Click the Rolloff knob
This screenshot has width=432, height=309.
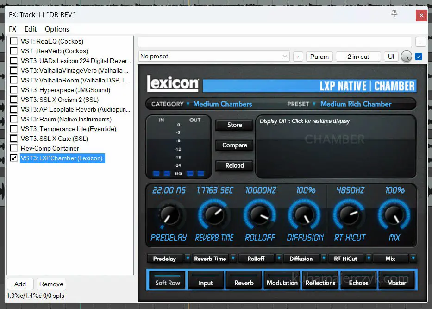pyautogui.click(x=260, y=214)
